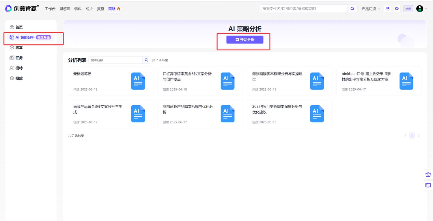The width and height of the screenshot is (433, 221).
Task: Click the 模型升级 badge
Action: pos(44,37)
